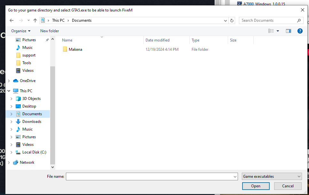Expand the address bar history dropdown

click(x=226, y=21)
